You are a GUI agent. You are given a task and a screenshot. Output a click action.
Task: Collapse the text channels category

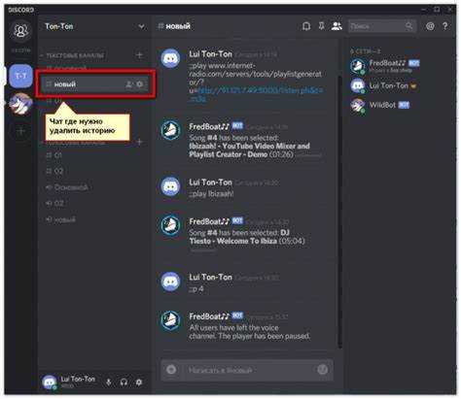(72, 55)
